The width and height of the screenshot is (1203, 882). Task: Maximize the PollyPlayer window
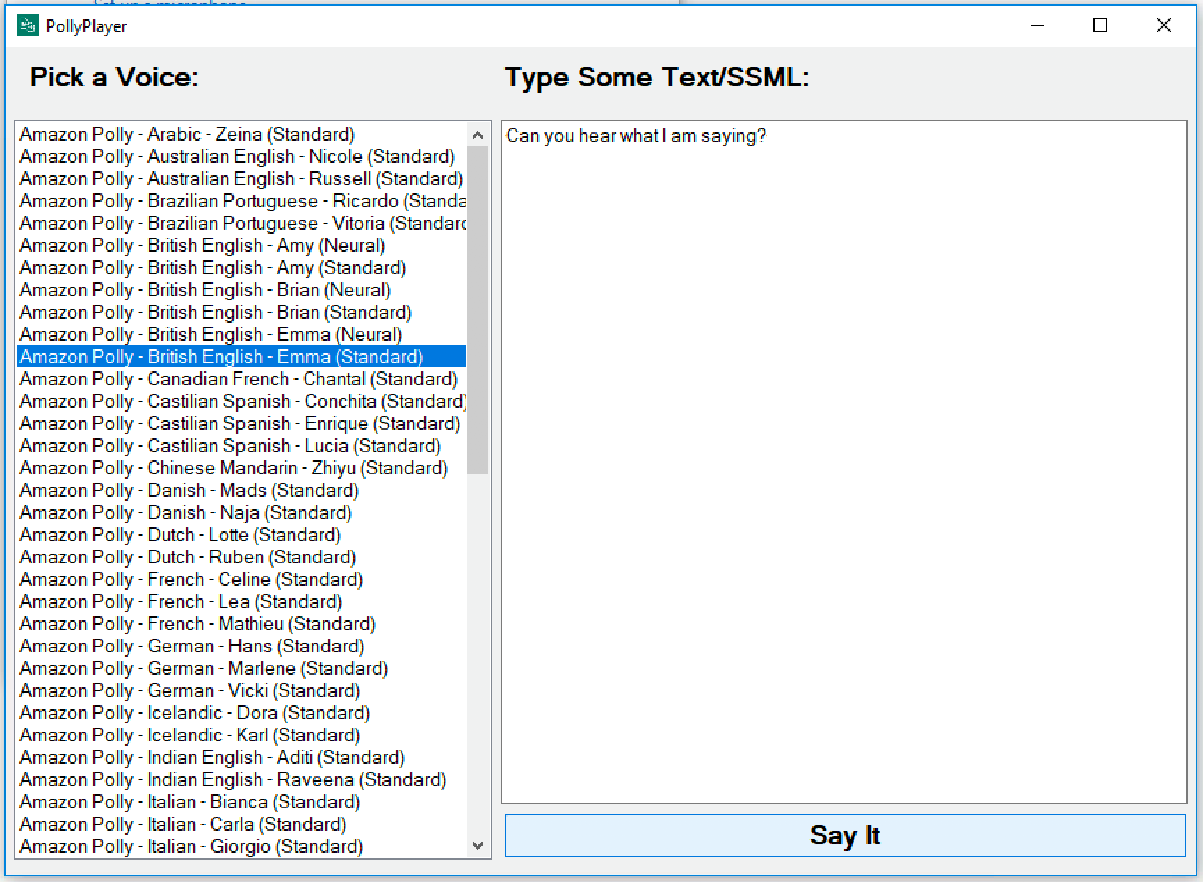(1100, 26)
